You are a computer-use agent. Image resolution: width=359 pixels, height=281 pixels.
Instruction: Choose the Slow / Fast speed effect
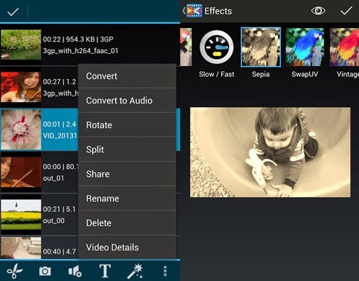coord(216,47)
